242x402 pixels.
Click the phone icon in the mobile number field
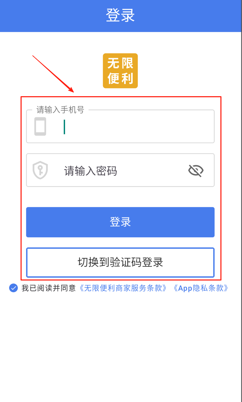coord(40,126)
